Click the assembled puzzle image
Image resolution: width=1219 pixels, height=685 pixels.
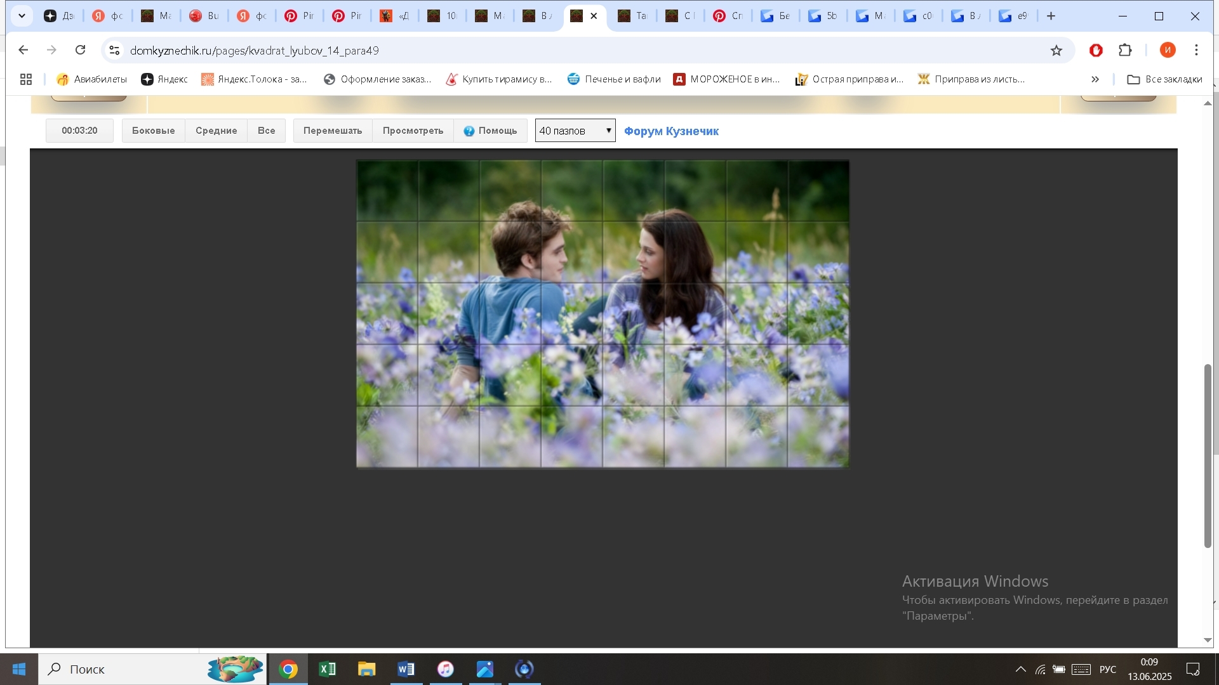point(603,314)
